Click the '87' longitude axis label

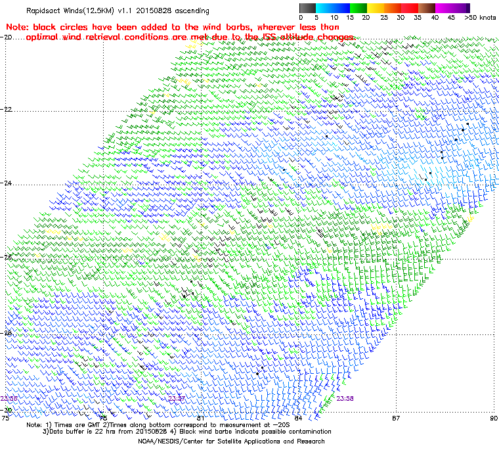396,418
